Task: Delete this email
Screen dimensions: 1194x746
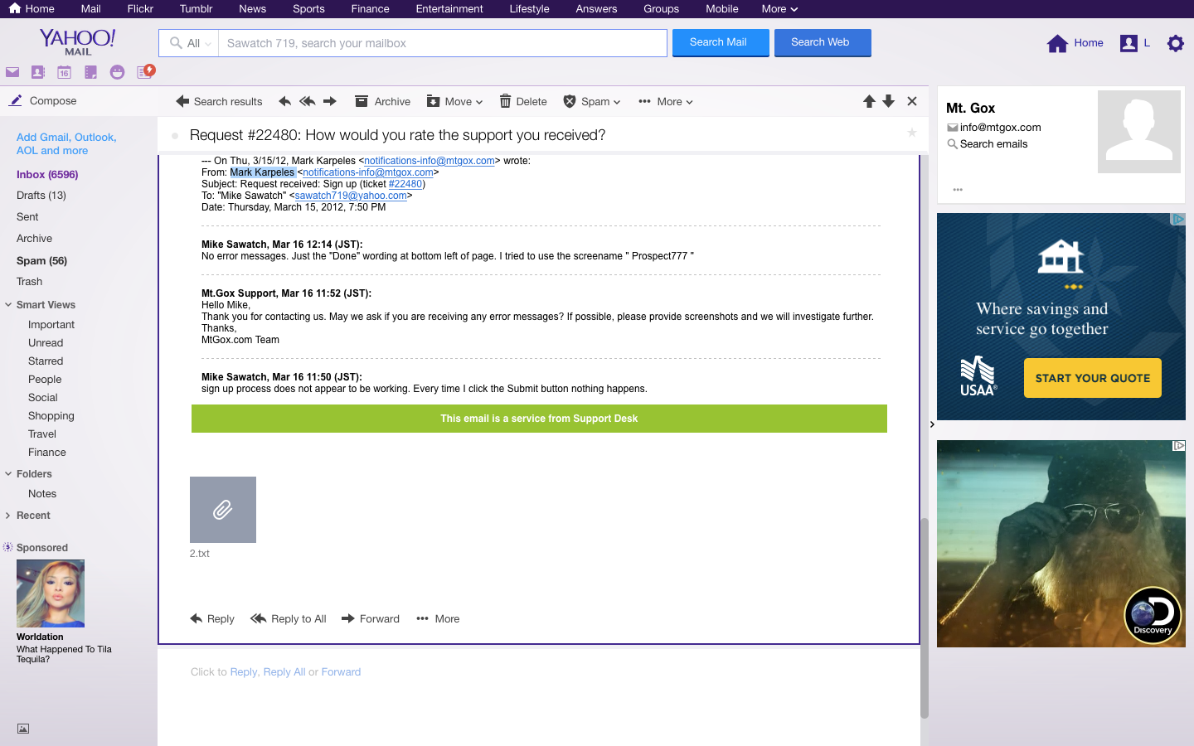Action: click(x=523, y=101)
